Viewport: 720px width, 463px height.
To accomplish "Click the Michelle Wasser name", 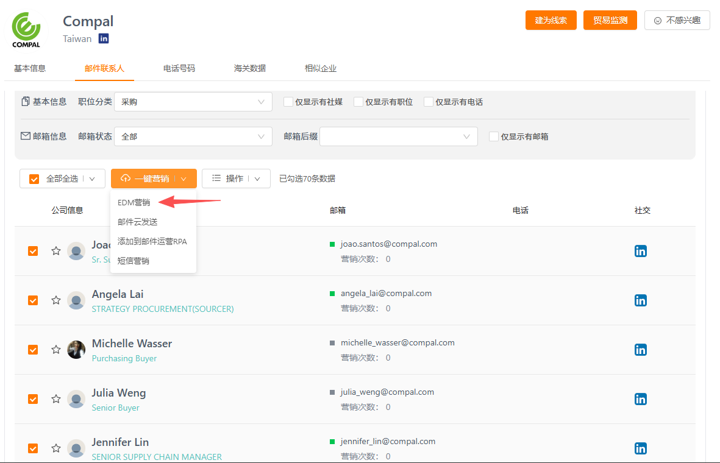I will pos(132,343).
